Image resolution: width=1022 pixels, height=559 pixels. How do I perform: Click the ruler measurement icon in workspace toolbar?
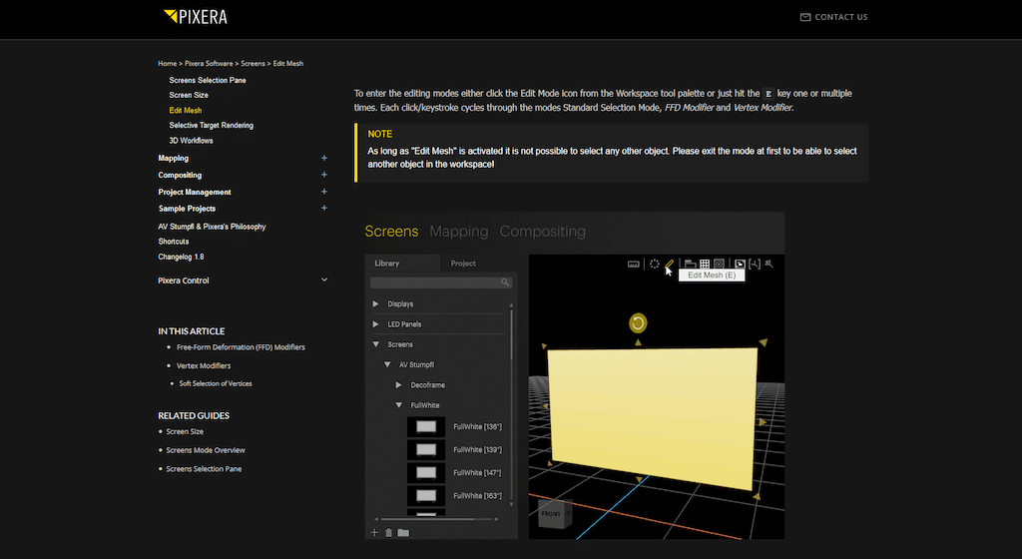(x=633, y=265)
